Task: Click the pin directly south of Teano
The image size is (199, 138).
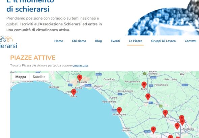Action: (148, 97)
